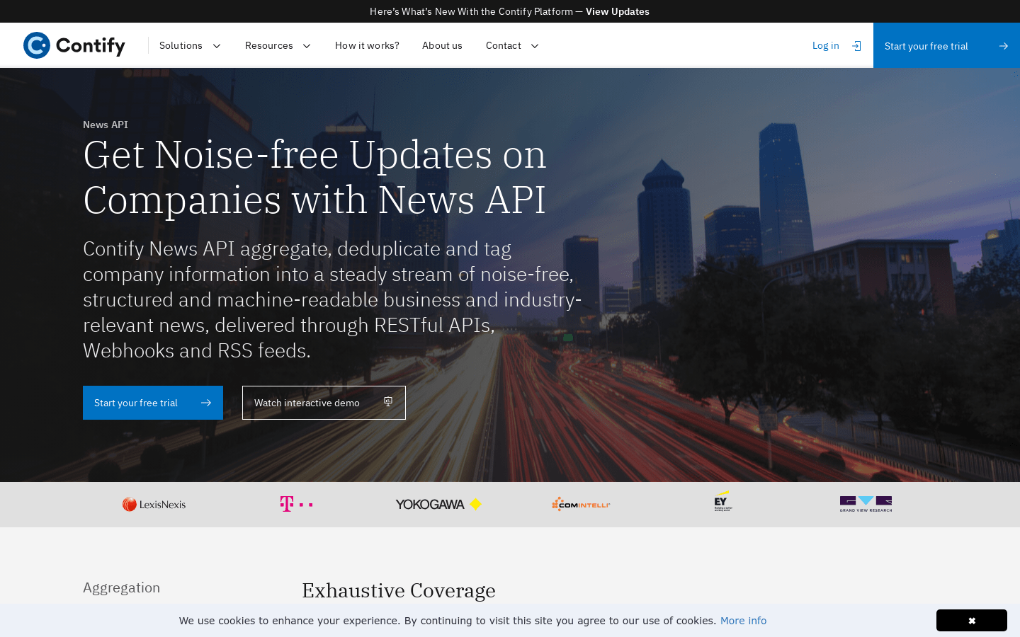The image size is (1020, 637).
Task: Open More info about cookies
Action: (x=743, y=621)
